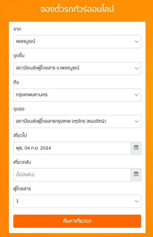Click the เที่ยวไป field label

click(20, 135)
